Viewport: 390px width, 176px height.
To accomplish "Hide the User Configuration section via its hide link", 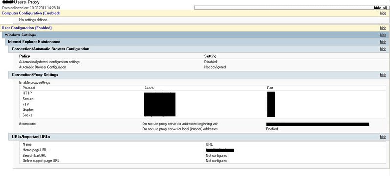I will [383, 28].
